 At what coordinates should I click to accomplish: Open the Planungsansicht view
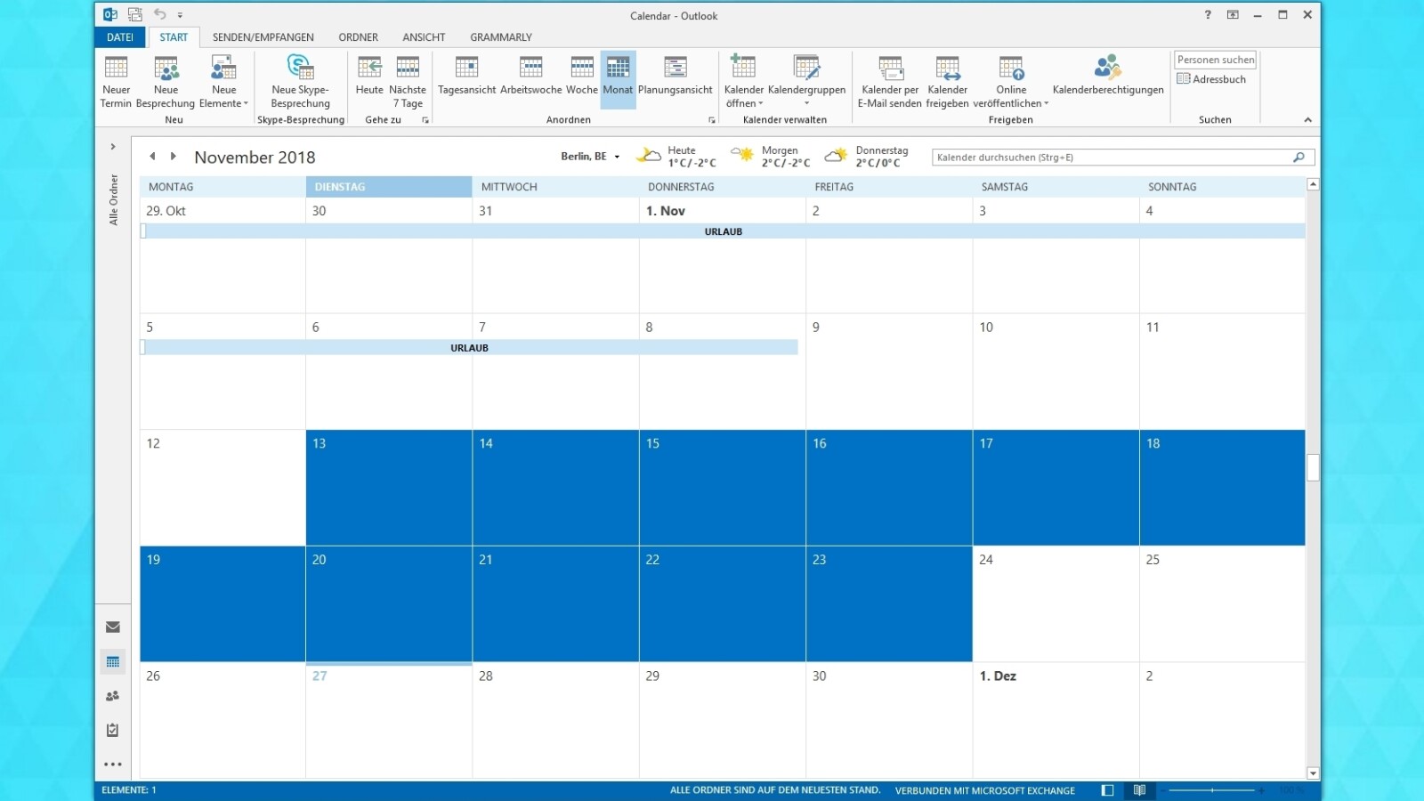[x=676, y=76]
